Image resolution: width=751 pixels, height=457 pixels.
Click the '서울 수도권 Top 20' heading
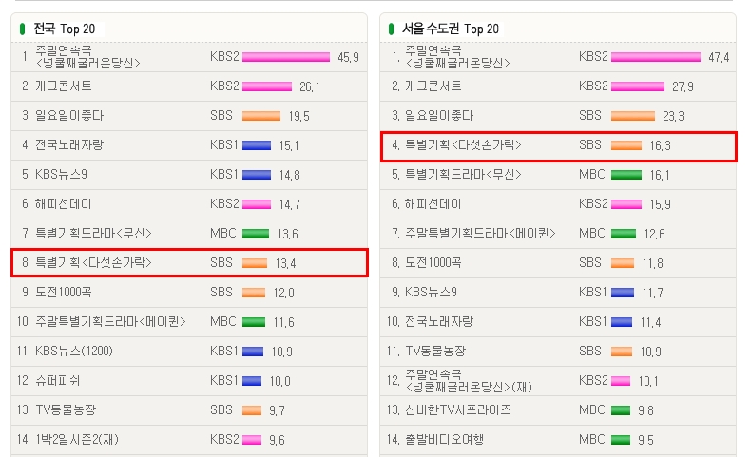pyautogui.click(x=451, y=29)
